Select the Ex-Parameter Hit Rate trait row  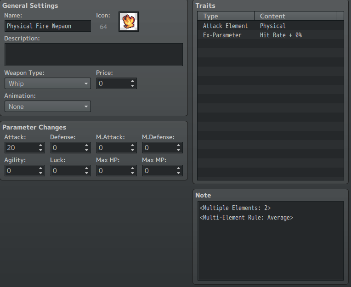click(x=271, y=35)
